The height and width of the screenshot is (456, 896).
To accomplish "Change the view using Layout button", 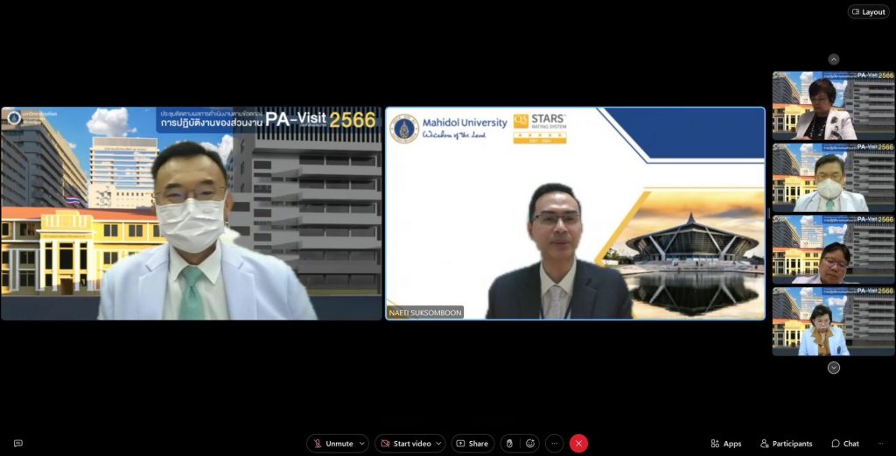I will coord(868,11).
